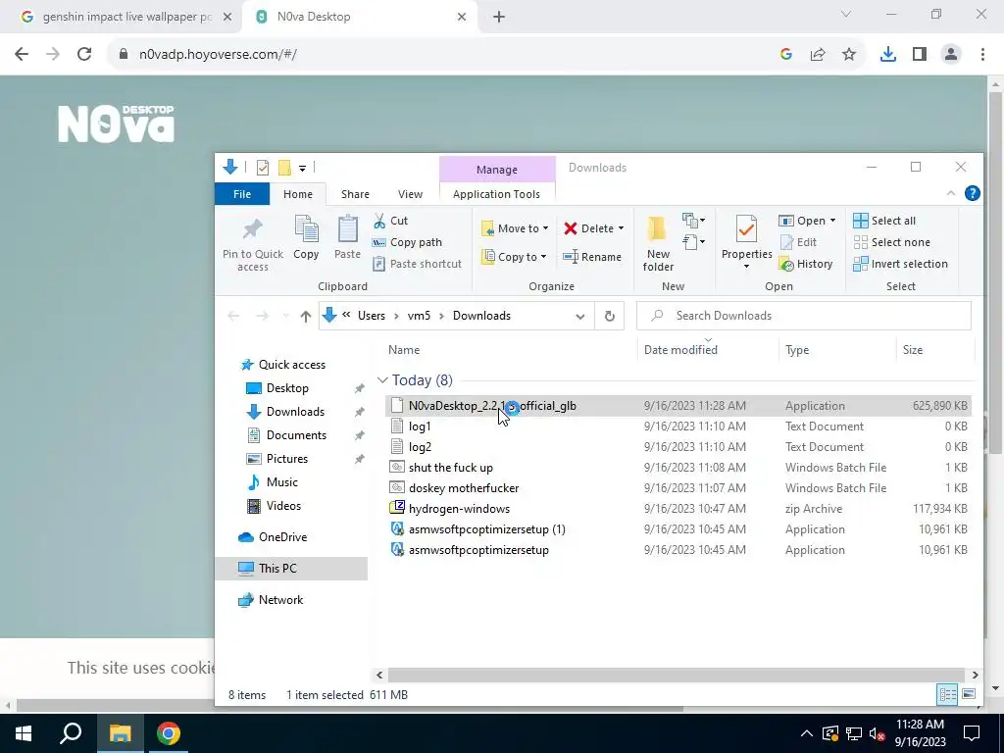
Task: Select Desktop in Quick access
Action: pyautogui.click(x=287, y=388)
